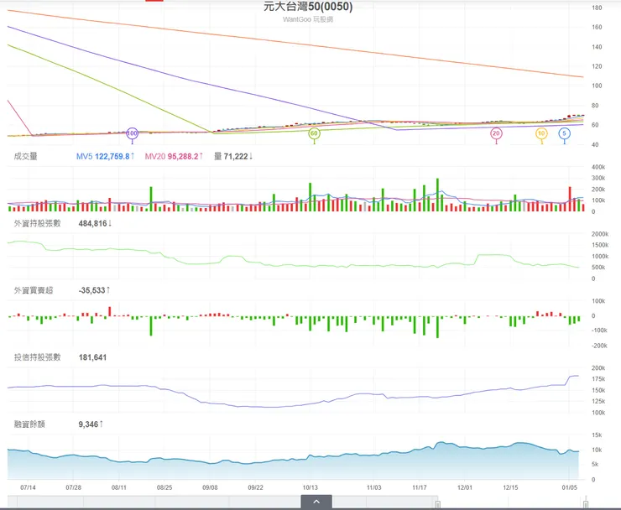Click the 181,641 trust holdings value
The image size is (621, 510).
coord(92,357)
